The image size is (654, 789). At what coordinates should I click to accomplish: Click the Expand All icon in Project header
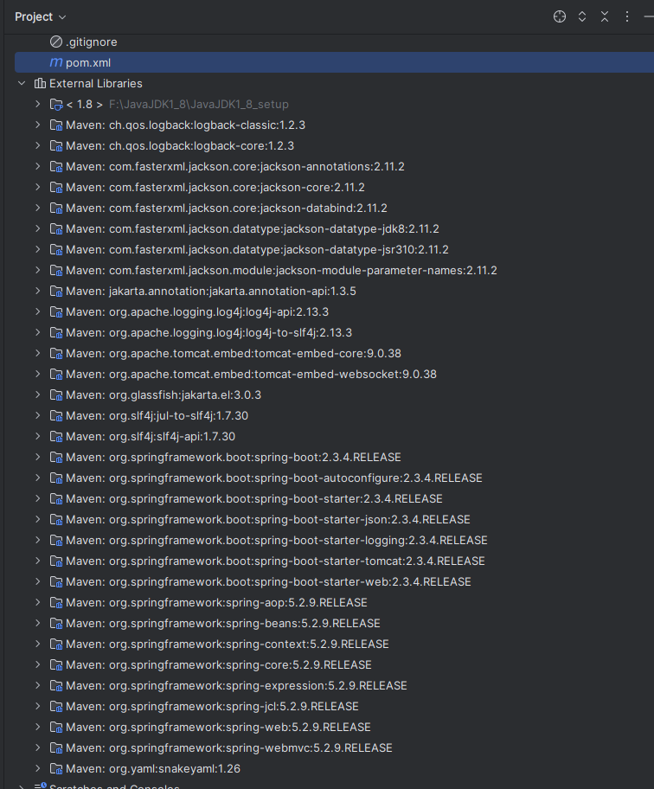pos(582,16)
